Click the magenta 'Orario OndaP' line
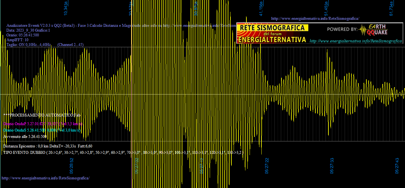405x188 pixels. click(x=43, y=124)
